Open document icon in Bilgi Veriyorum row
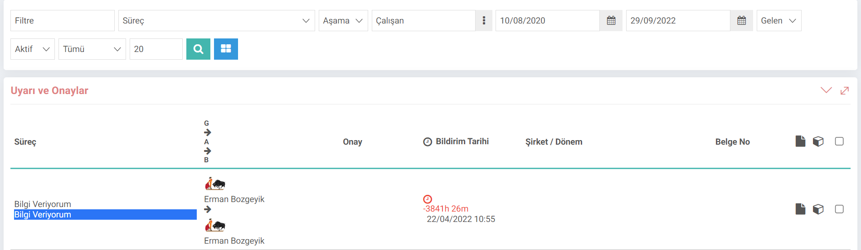Image resolution: width=861 pixels, height=250 pixels. [x=800, y=209]
